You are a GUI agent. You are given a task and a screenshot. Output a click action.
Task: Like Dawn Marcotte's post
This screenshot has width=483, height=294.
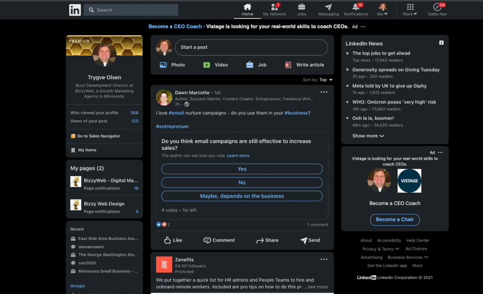(x=173, y=240)
